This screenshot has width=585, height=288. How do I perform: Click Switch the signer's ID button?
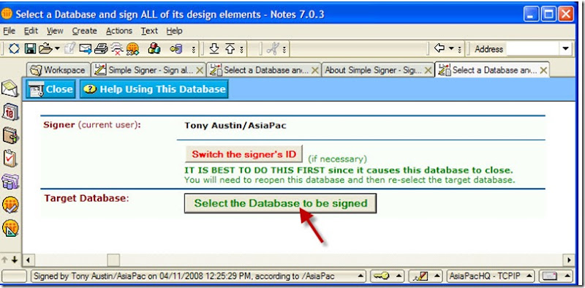244,154
